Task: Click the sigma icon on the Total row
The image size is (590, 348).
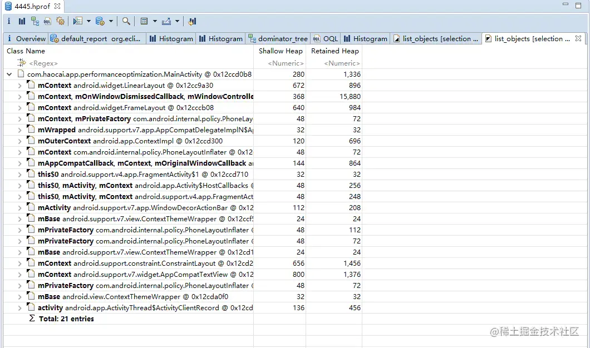Action: pyautogui.click(x=32, y=319)
